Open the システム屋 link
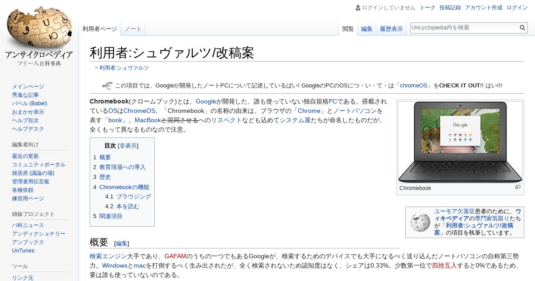Viewport: 535px width, 281px height. pyautogui.click(x=295, y=120)
